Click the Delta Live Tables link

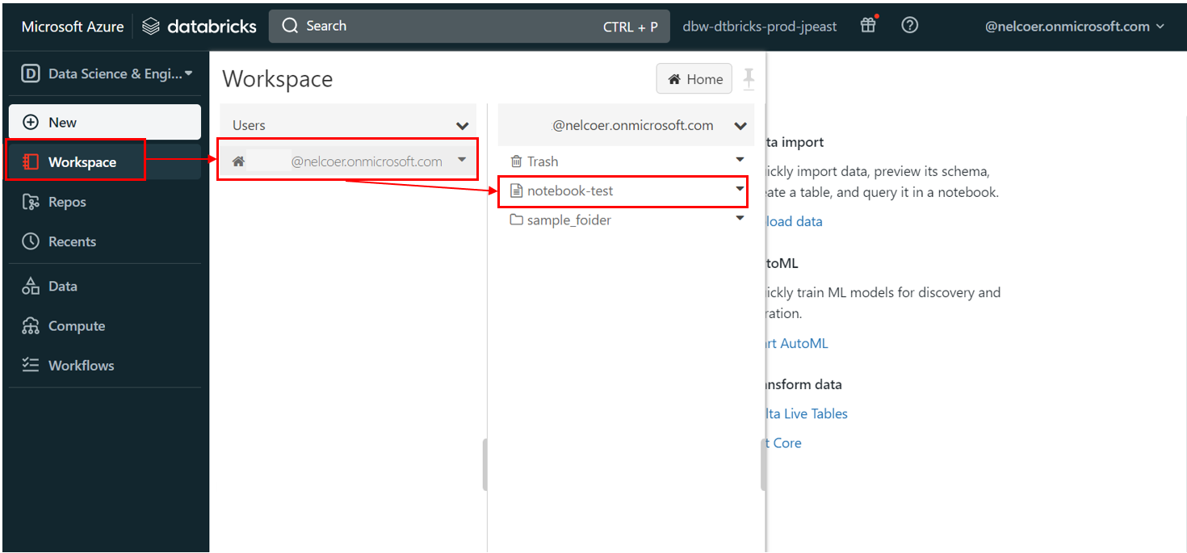tap(805, 413)
